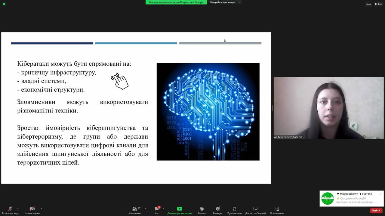
Task: Click the red Выйти leave button
Action: coord(376,211)
